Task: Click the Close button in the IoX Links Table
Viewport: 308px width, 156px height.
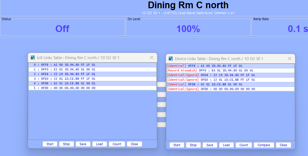Action: click(134, 144)
